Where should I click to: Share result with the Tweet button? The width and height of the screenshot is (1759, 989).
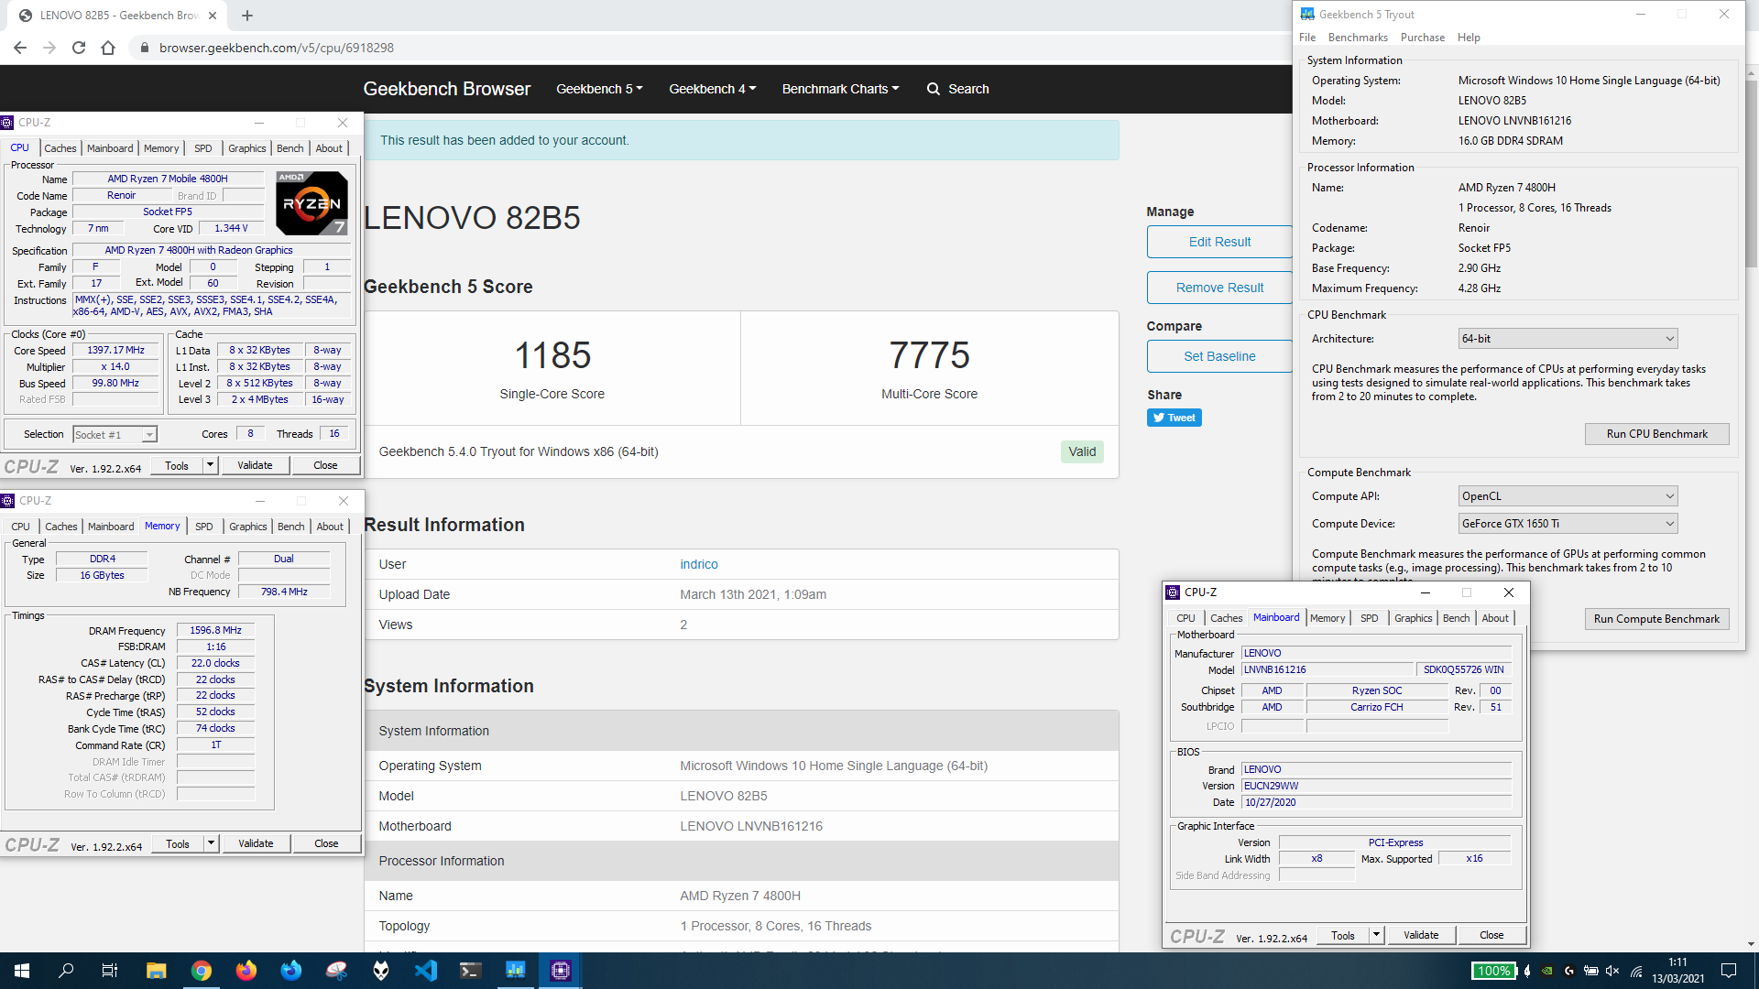(1174, 418)
